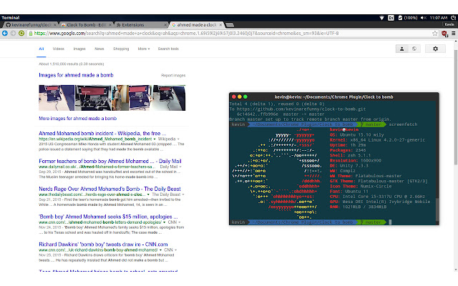Click the address bar URL
458x286 pixels.
coord(186,34)
